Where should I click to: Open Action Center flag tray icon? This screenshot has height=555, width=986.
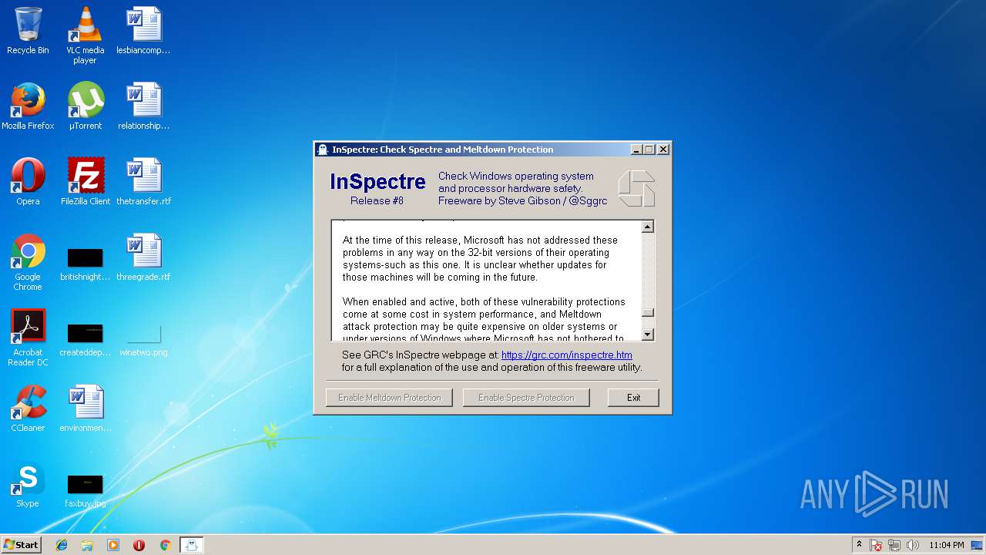pos(876,545)
